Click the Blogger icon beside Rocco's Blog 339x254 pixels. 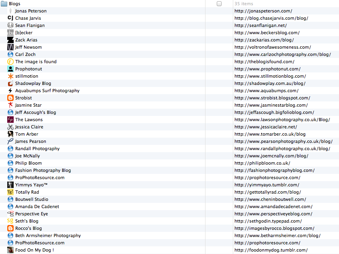10,228
